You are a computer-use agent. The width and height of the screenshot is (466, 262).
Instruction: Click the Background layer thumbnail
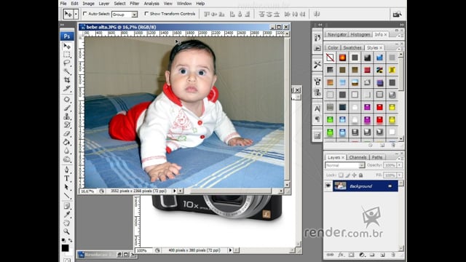click(x=340, y=186)
